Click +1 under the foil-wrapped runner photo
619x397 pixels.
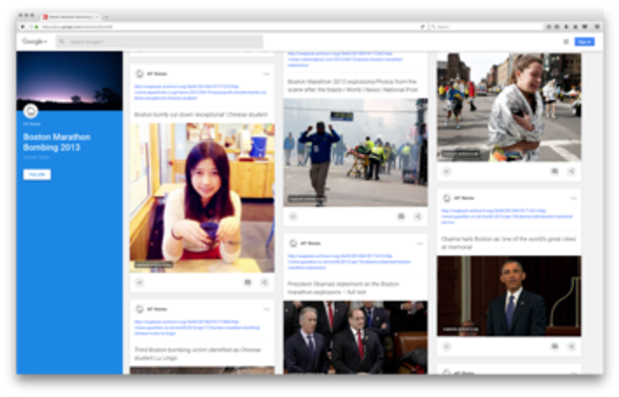pyautogui.click(x=446, y=171)
